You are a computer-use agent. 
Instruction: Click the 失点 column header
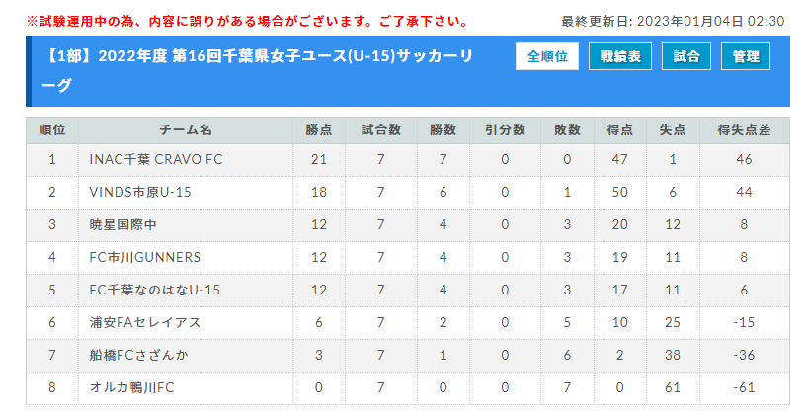(x=673, y=130)
